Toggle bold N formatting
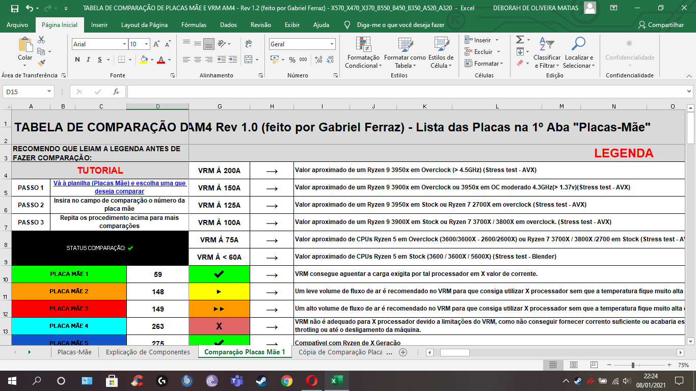Screen dimensions: 696x391 [77, 60]
